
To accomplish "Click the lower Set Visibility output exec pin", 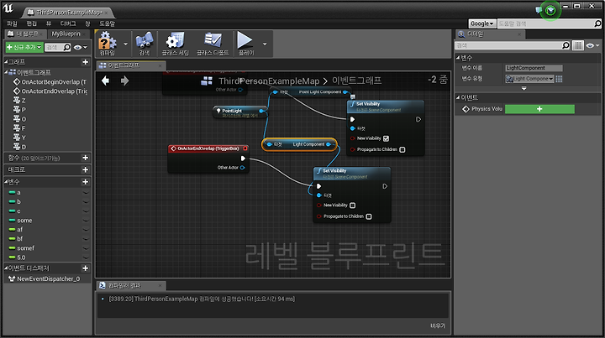I will click(x=385, y=186).
